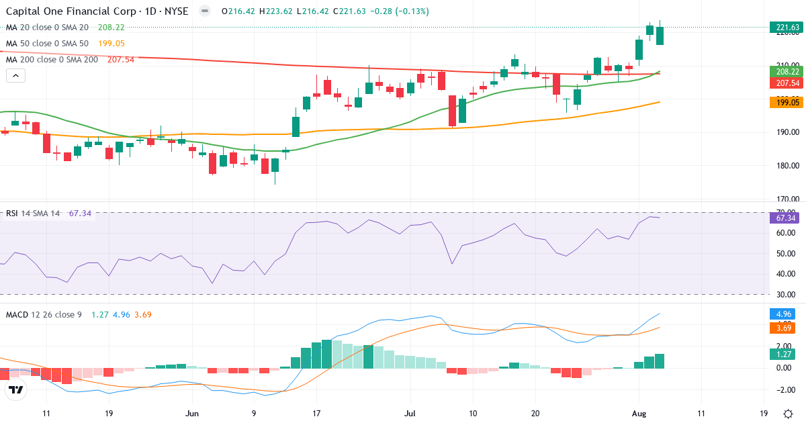Select the RSI 14 SMA 14 legend
Screen dimensions: 806x423
point(33,214)
